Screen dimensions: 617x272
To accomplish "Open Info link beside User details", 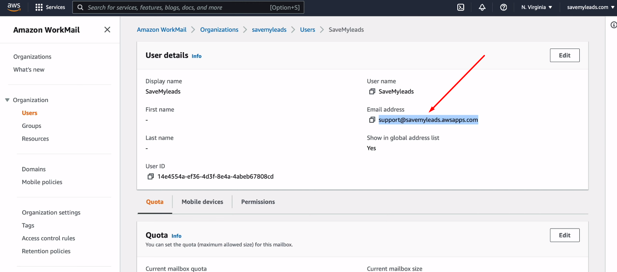I will (196, 56).
